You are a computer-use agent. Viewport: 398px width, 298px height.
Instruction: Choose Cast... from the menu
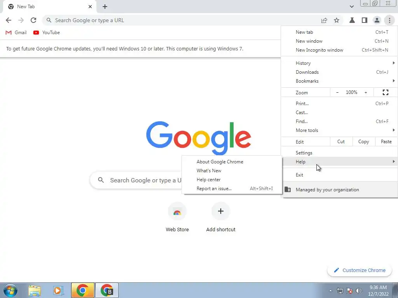339,113
